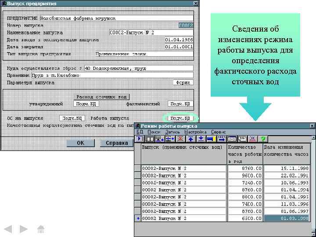
Task: Open the Запись menu
Action: (x=172, y=132)
